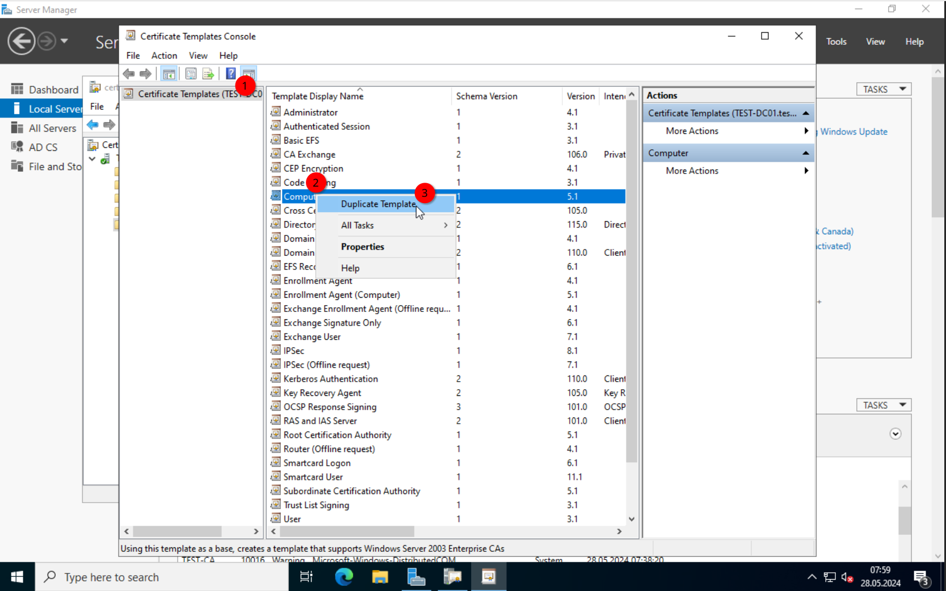Choose Help from the context menu

[x=385, y=268]
